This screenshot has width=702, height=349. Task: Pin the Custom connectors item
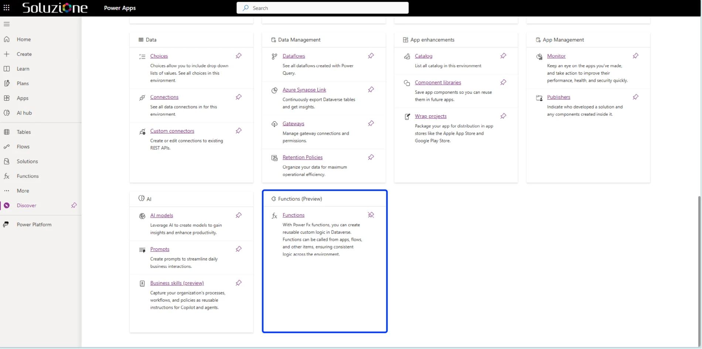(239, 131)
